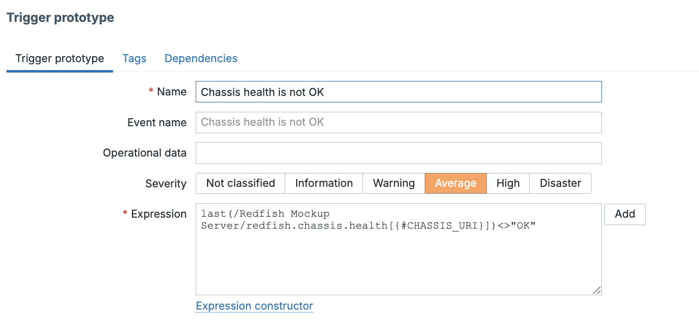Click the Name field label
Viewport: 699px width, 323px height.
(171, 92)
